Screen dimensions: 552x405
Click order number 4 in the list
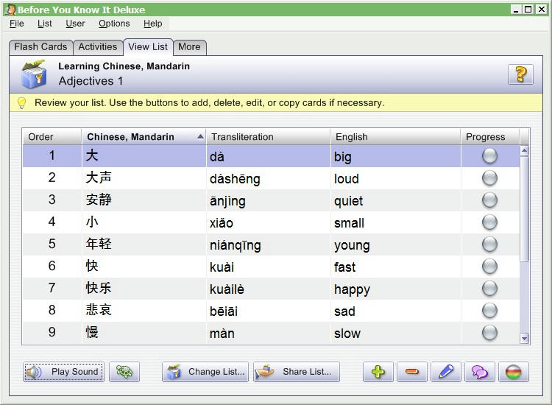pos(52,222)
